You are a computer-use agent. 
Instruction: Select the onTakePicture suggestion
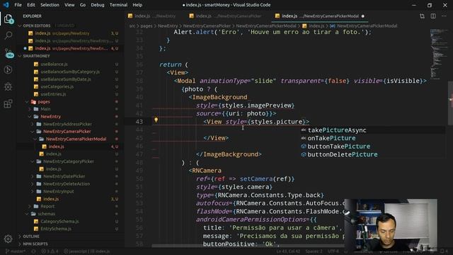click(372, 138)
